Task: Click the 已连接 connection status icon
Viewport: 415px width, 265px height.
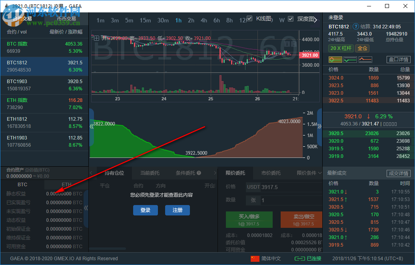Action: [300, 258]
